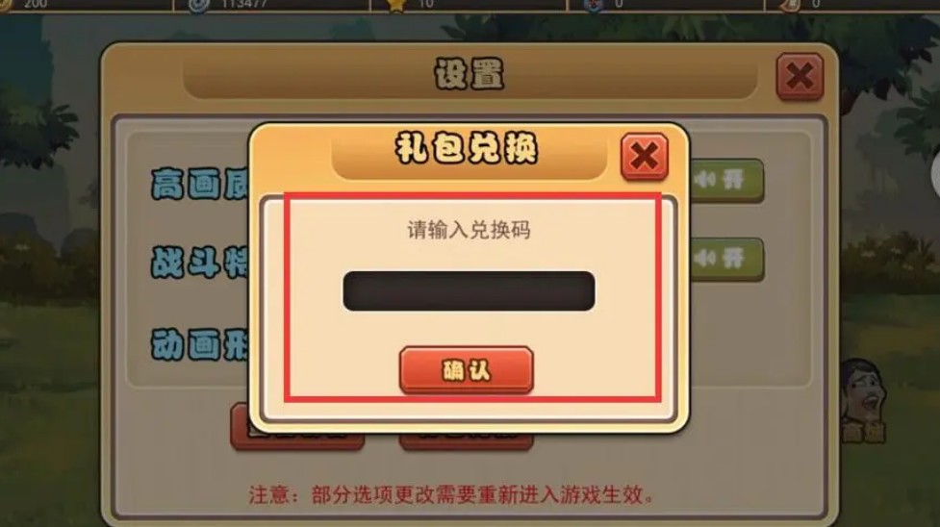This screenshot has width=940, height=527.
Task: Tap the red 注意 notice text
Action: coord(452,494)
